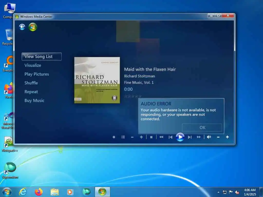
Task: Rewind the track
Action: [161, 137]
